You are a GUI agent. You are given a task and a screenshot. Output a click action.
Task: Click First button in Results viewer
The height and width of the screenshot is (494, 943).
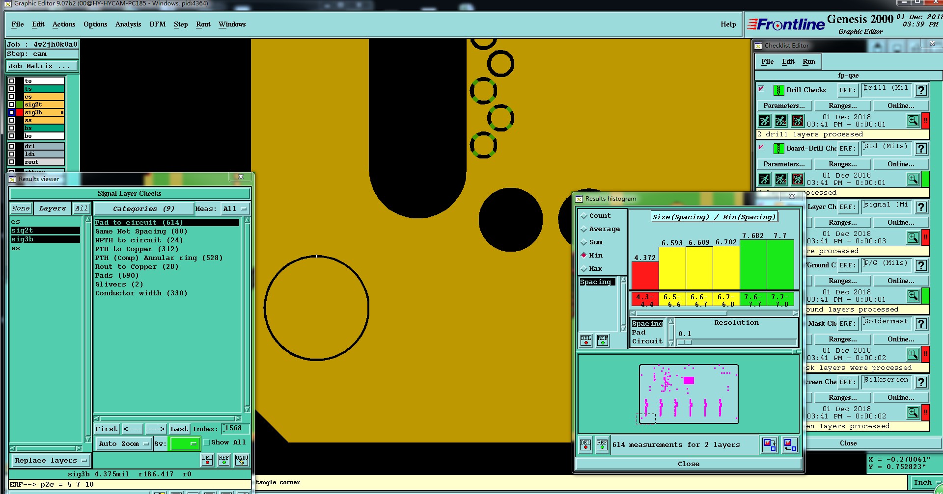pyautogui.click(x=107, y=429)
